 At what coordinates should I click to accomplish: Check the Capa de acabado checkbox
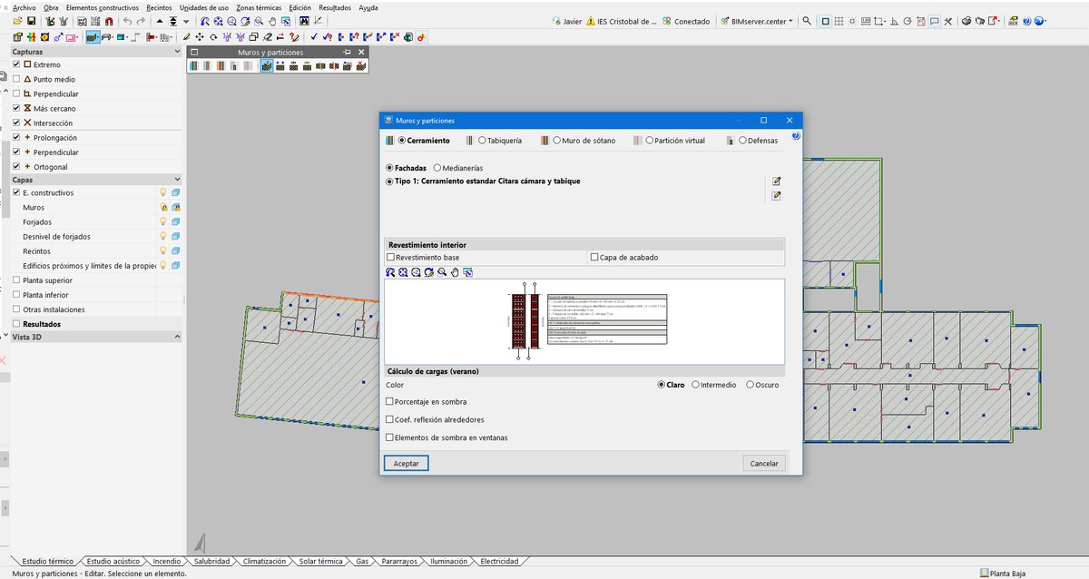[594, 258]
